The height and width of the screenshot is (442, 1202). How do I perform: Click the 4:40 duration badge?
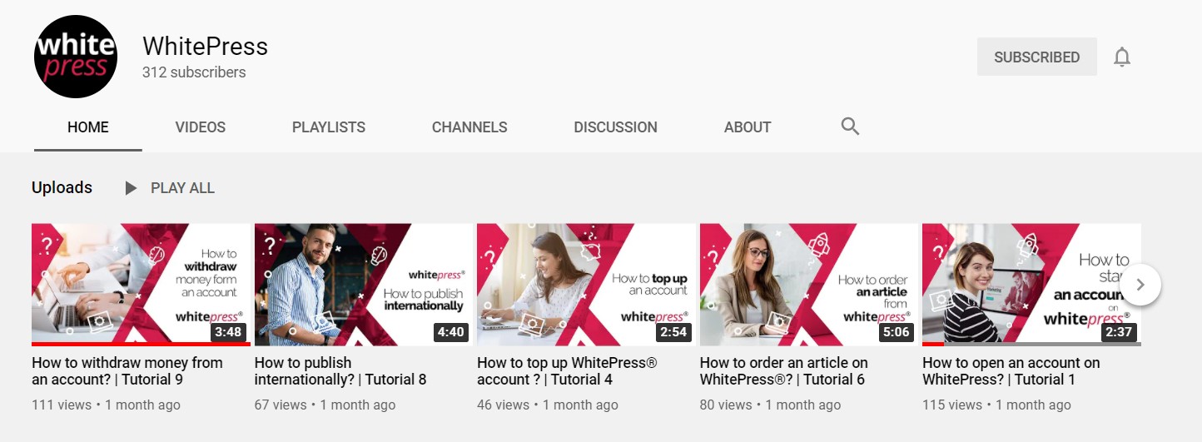450,332
